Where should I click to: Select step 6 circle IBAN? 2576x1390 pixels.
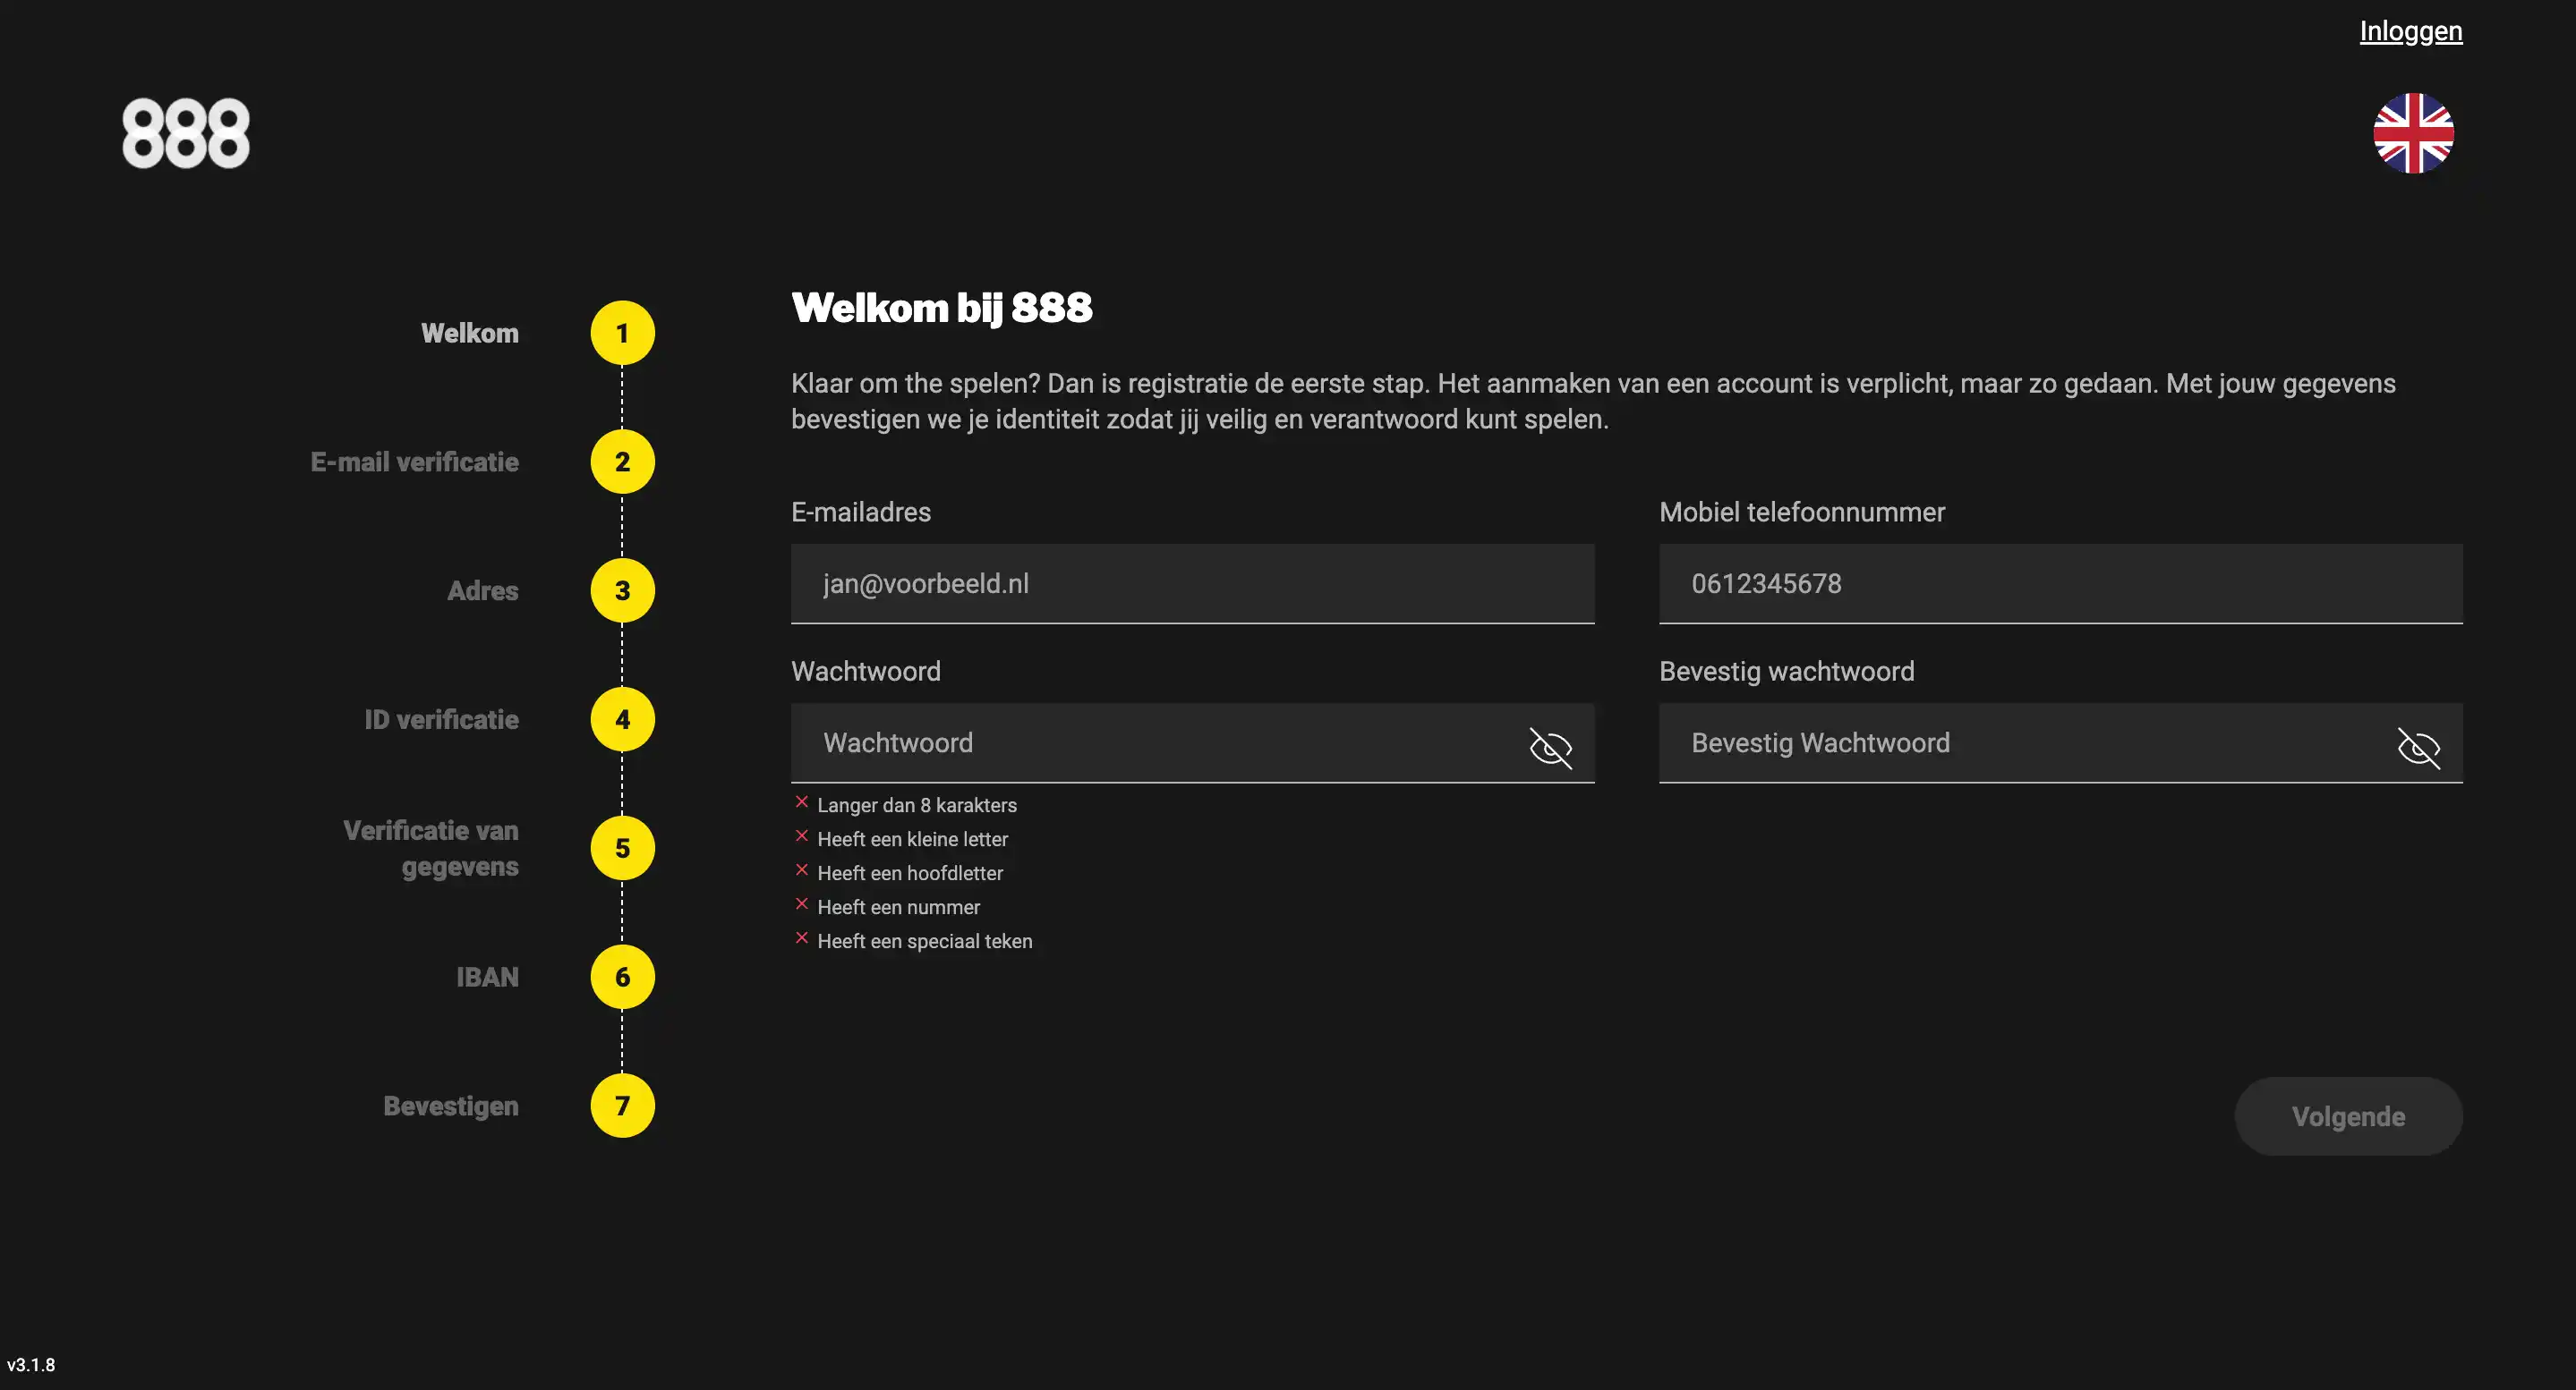[x=622, y=978]
